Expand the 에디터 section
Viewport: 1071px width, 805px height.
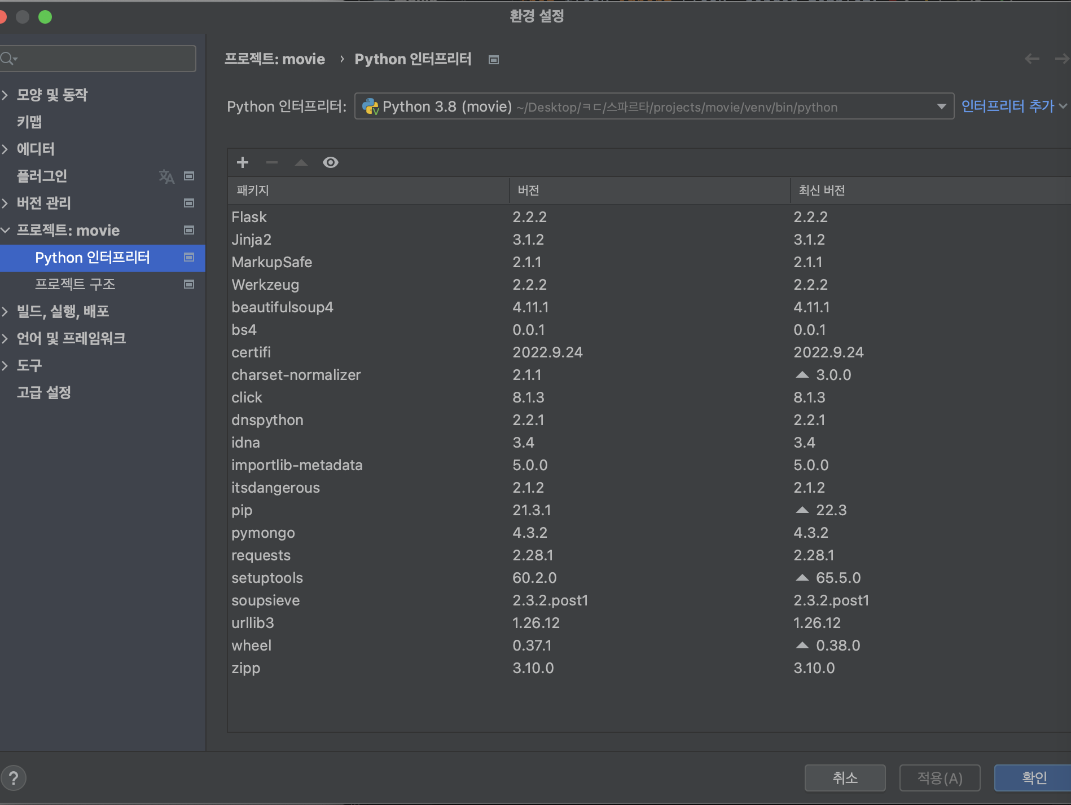(5, 149)
